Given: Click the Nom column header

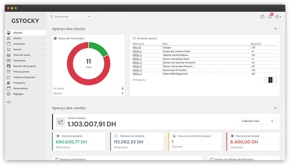Looking at the screenshot, I should [165, 44].
